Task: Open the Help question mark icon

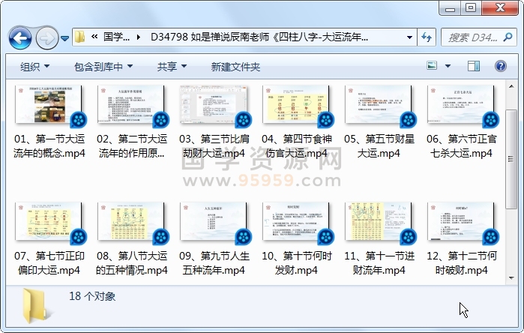Action: [500, 66]
